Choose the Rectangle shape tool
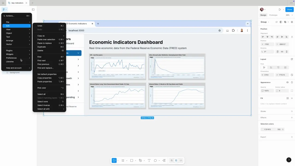The height and width of the screenshot is (166, 295). 132,161
